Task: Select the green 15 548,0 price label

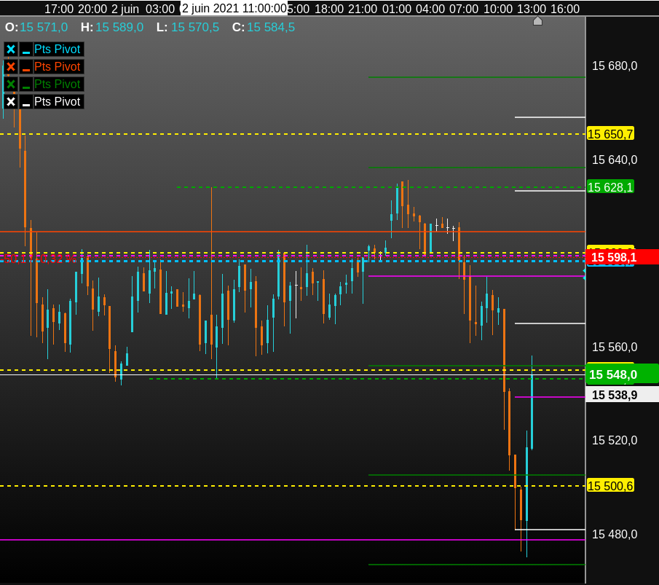Action: pos(622,374)
